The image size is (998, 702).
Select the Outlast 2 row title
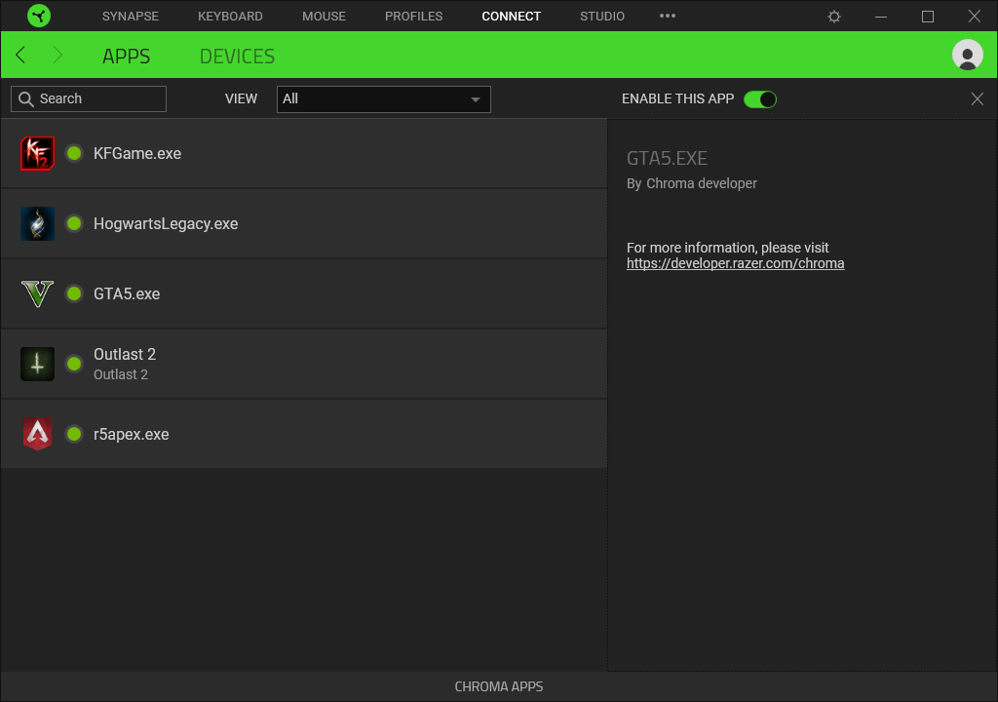point(125,354)
